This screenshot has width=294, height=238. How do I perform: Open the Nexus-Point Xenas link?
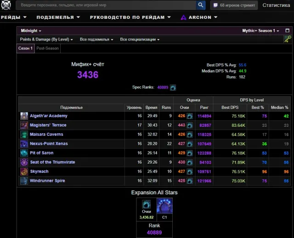pyautogui.click(x=49, y=144)
